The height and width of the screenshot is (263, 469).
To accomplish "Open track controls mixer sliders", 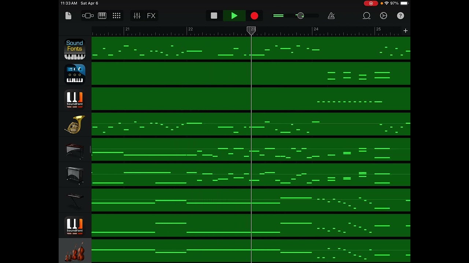I will [x=137, y=16].
